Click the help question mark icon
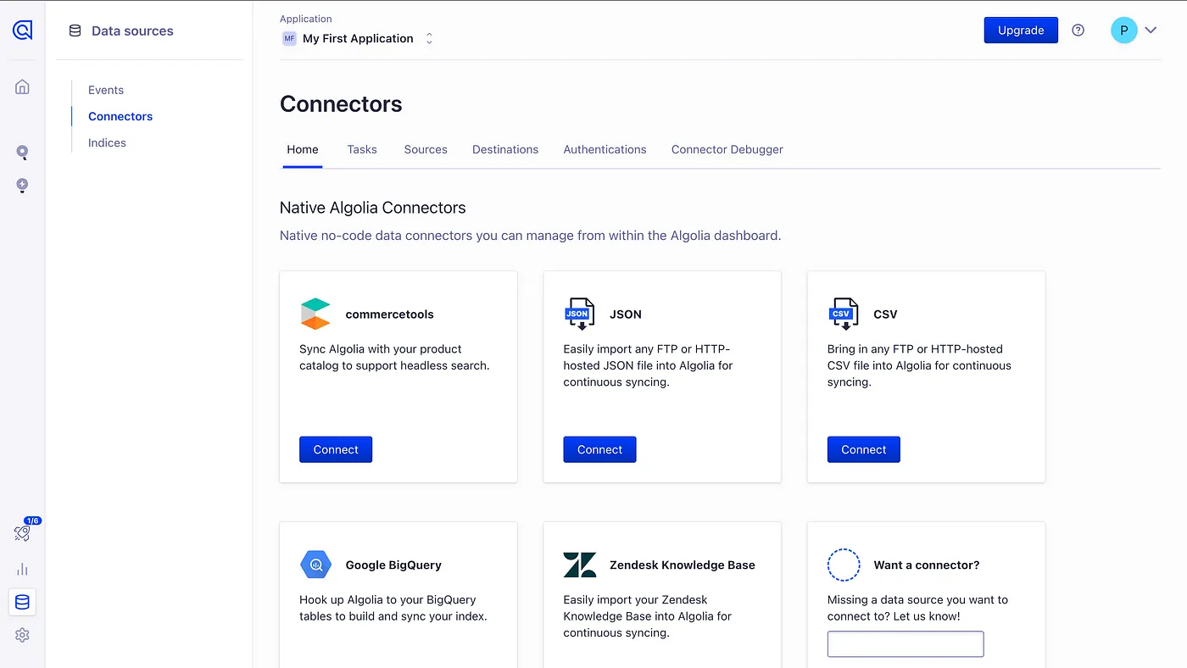This screenshot has height=668, width=1187. (1078, 31)
